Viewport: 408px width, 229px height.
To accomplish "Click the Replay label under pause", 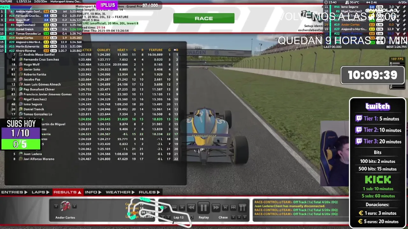I will [x=204, y=218].
